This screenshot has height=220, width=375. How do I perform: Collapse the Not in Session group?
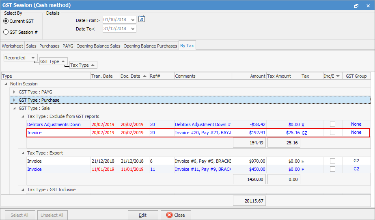click(x=6, y=84)
